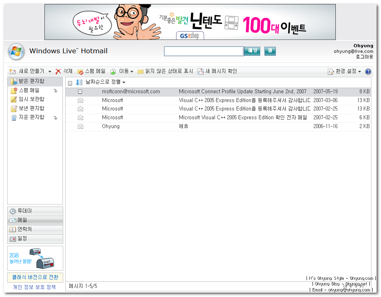Image resolution: width=381 pixels, height=297 pixels.
Task: Switch to the 연락처 contacts section
Action: pos(35,230)
